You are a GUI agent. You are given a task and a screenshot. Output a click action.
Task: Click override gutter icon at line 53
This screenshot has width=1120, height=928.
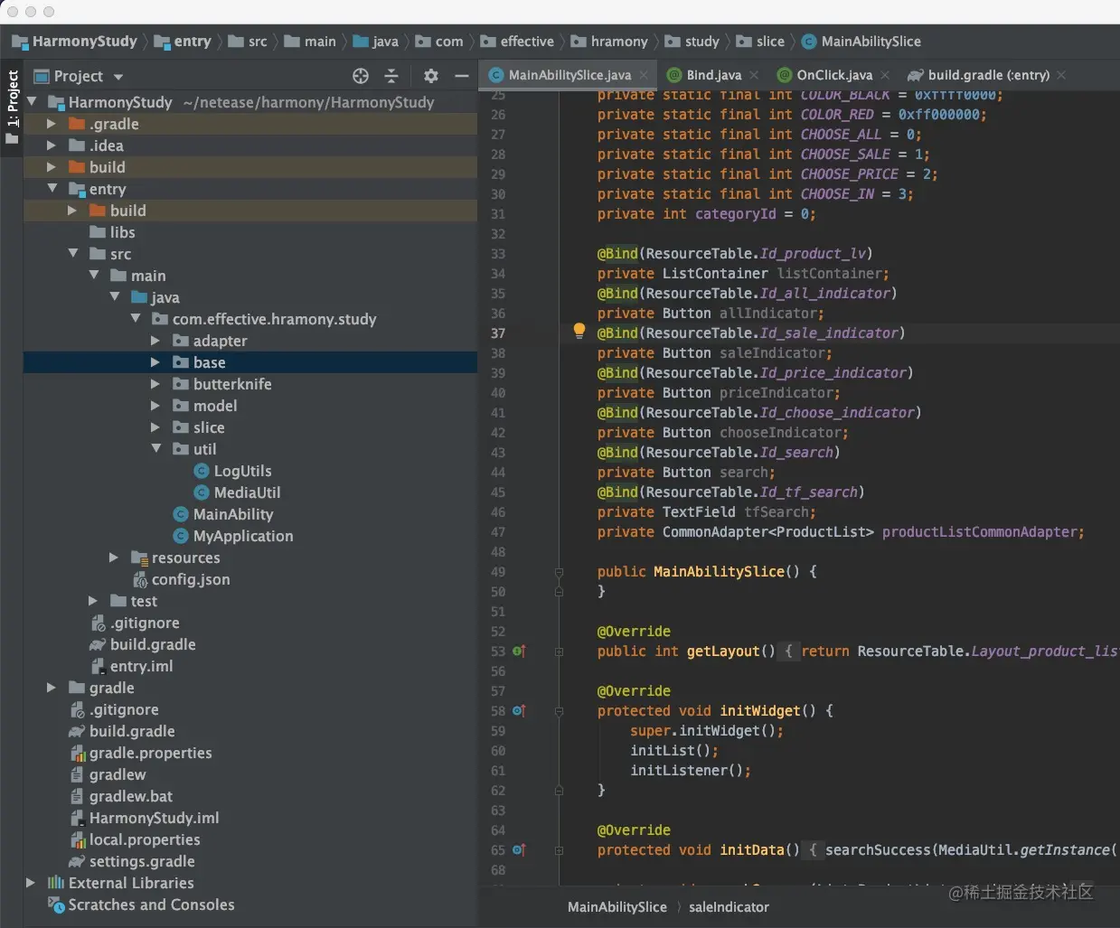tap(519, 651)
